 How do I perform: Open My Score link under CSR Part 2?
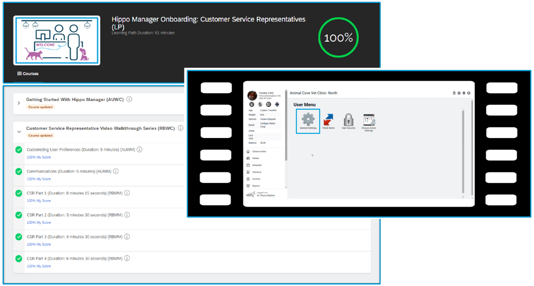coord(39,223)
